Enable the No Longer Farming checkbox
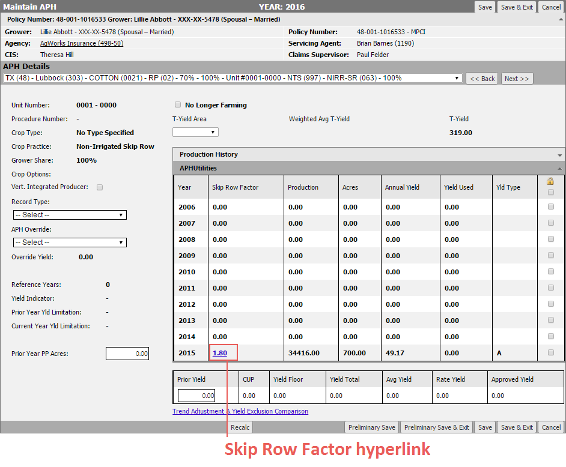The width and height of the screenshot is (566, 467). [x=178, y=103]
